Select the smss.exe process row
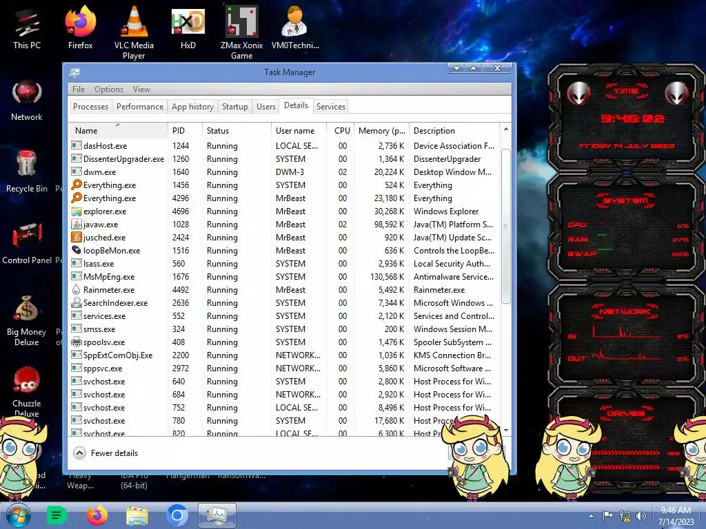The width and height of the screenshot is (706, 529). click(x=284, y=329)
